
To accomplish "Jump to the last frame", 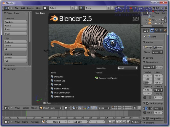I will point(128,122).
